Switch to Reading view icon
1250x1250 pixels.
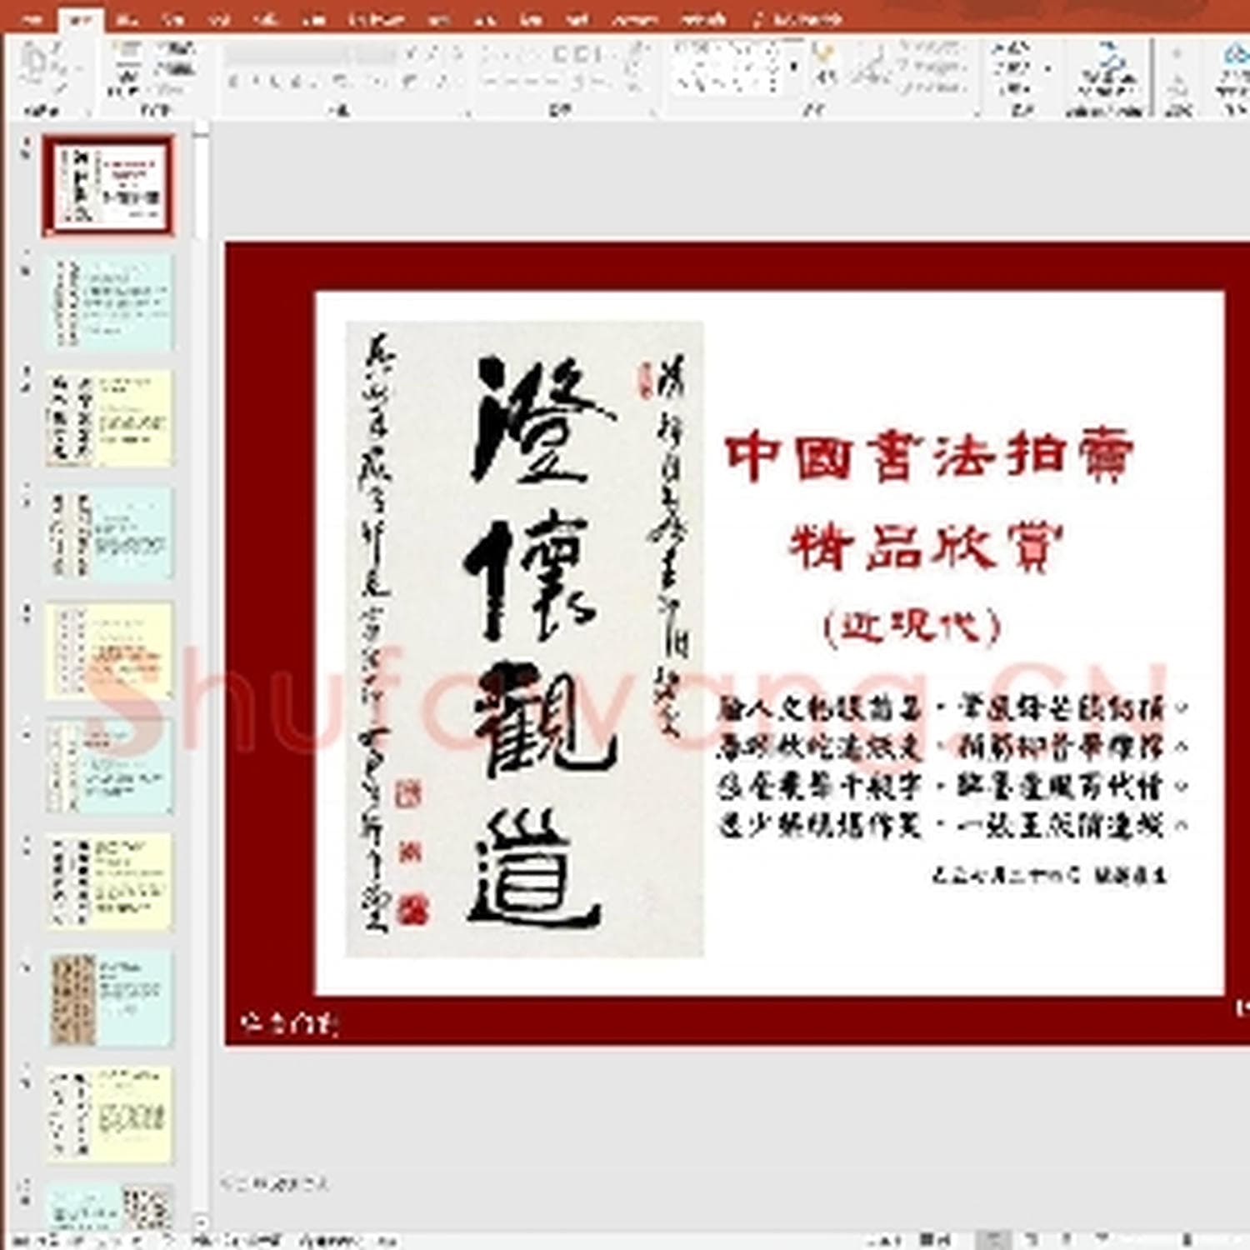(1067, 1240)
